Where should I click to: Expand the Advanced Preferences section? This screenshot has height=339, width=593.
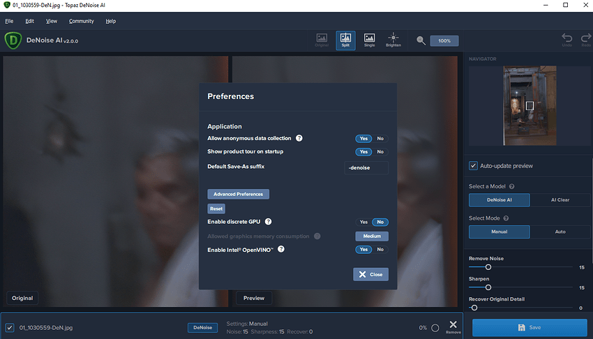point(238,194)
